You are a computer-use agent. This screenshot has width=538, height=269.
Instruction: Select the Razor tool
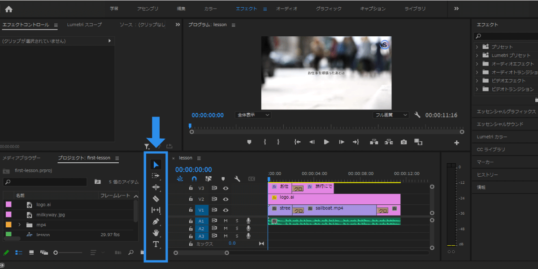[x=156, y=199]
